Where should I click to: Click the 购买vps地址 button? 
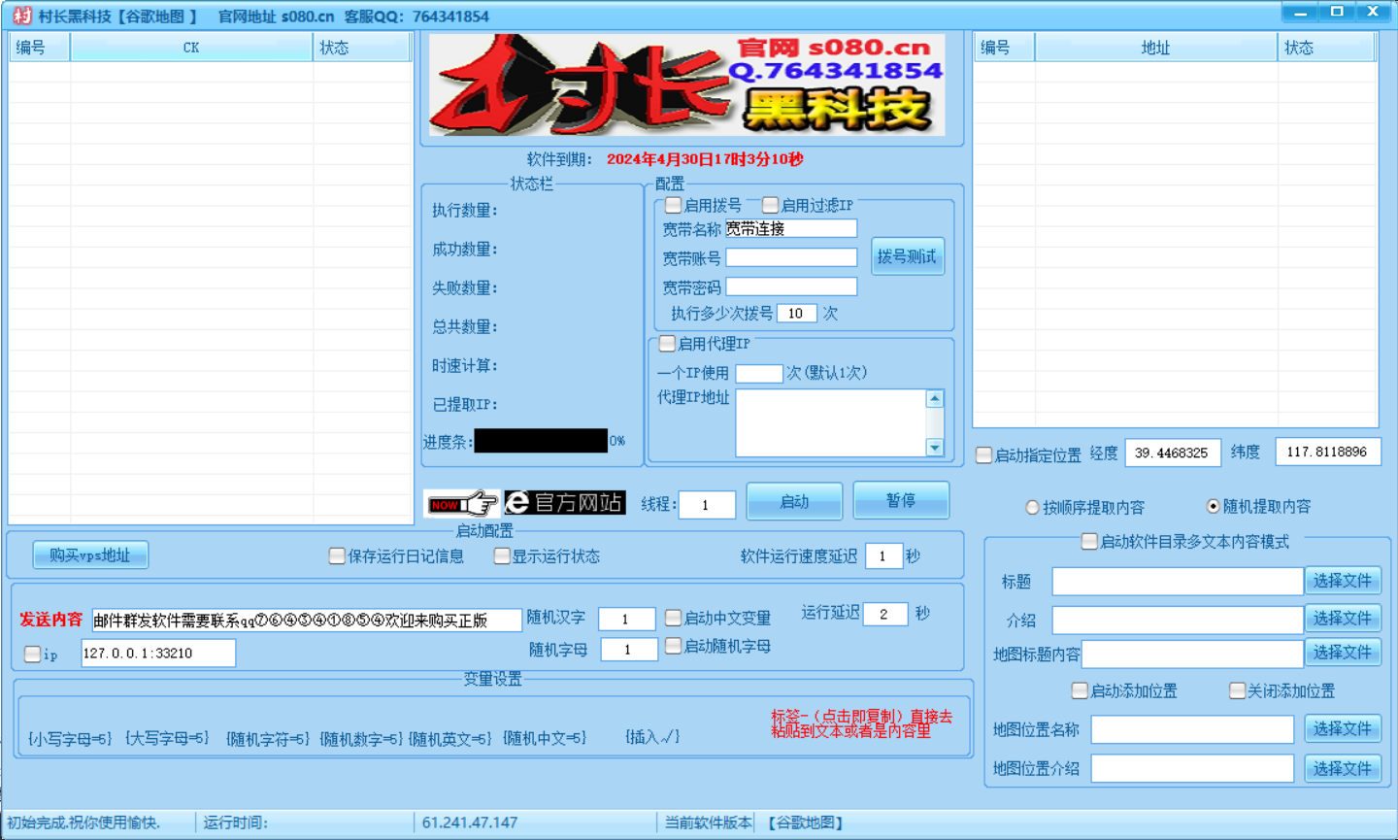click(x=90, y=554)
